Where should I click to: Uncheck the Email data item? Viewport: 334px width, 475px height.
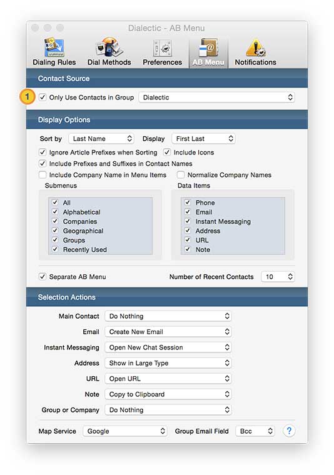point(188,212)
